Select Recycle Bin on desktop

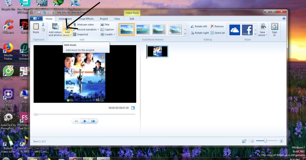pos(8,5)
